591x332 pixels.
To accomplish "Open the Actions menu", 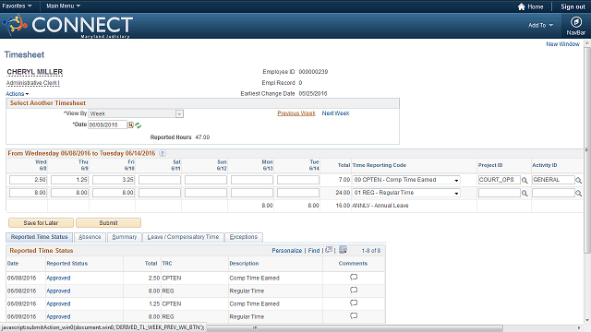I will click(x=17, y=94).
